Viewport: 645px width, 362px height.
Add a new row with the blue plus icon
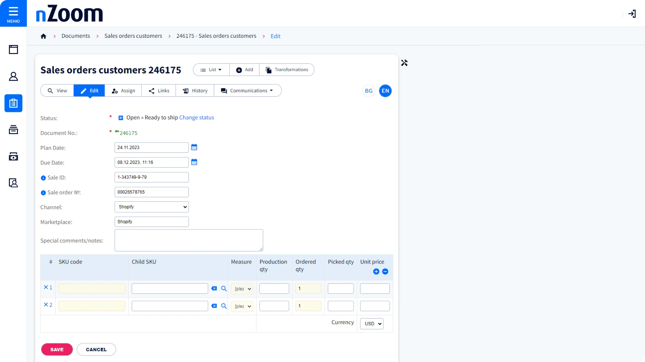point(377,272)
